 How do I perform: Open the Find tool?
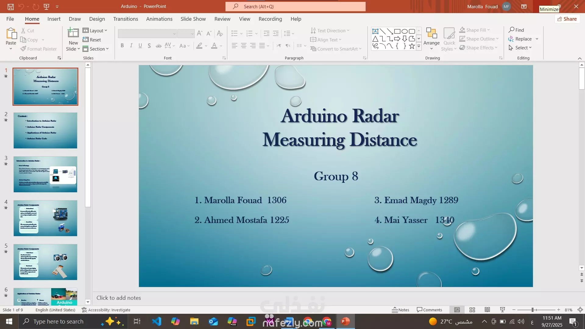[516, 30]
